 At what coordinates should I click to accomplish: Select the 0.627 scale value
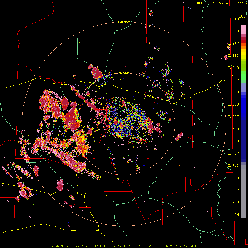coord(233,117)
